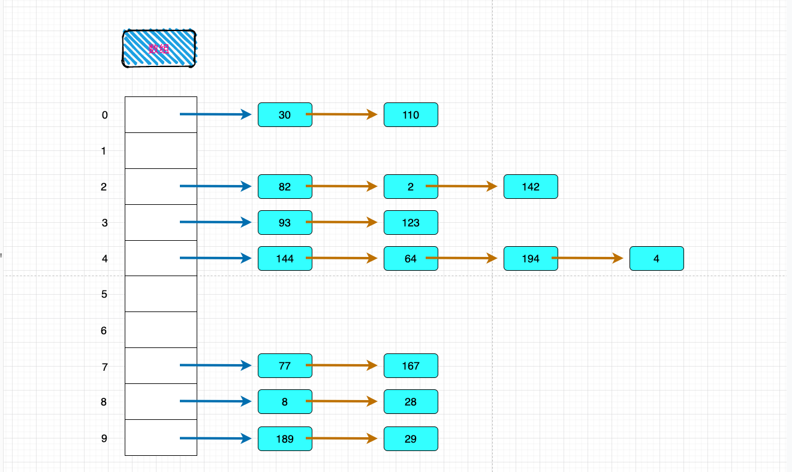Click the cyan node labeled 82

click(285, 187)
